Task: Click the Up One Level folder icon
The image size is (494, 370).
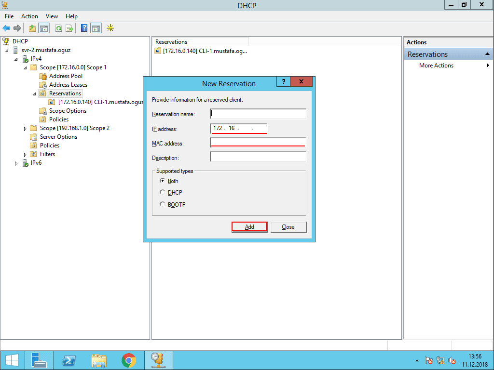Action: [x=32, y=28]
